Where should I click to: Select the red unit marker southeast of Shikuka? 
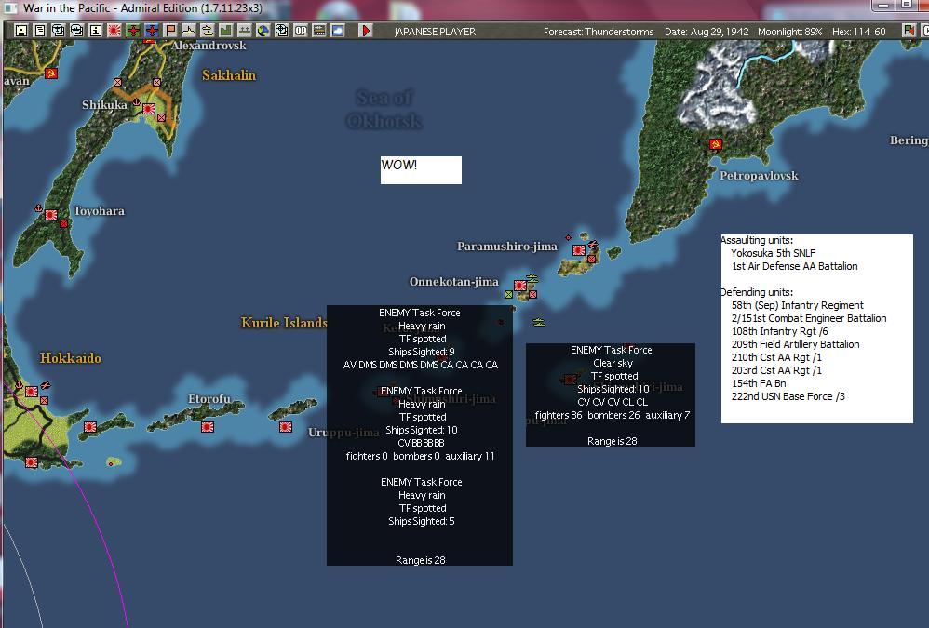click(x=161, y=118)
